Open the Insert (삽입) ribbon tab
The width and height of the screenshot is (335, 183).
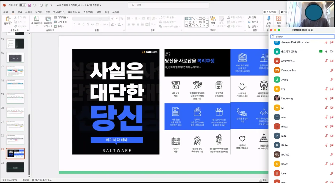click(x=20, y=12)
